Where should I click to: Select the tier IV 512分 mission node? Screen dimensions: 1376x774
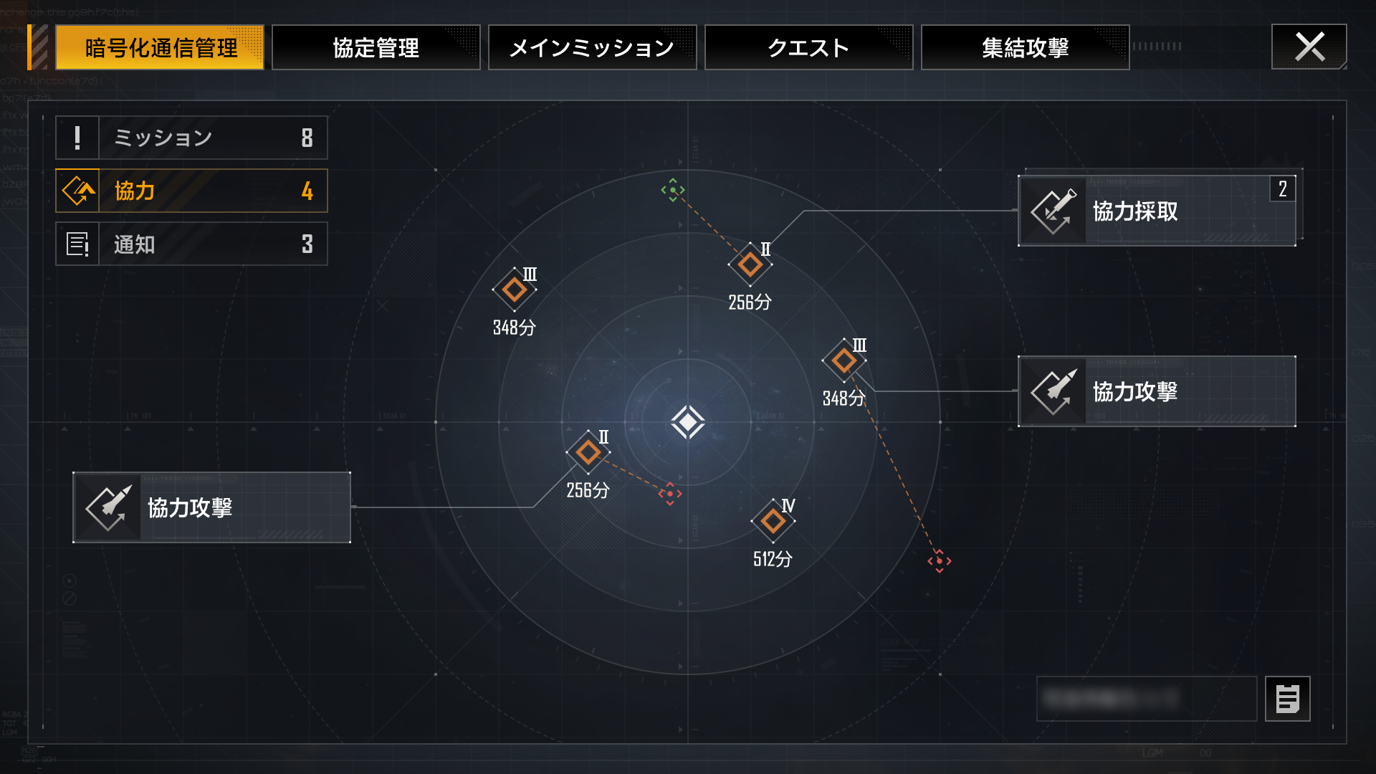[x=773, y=521]
